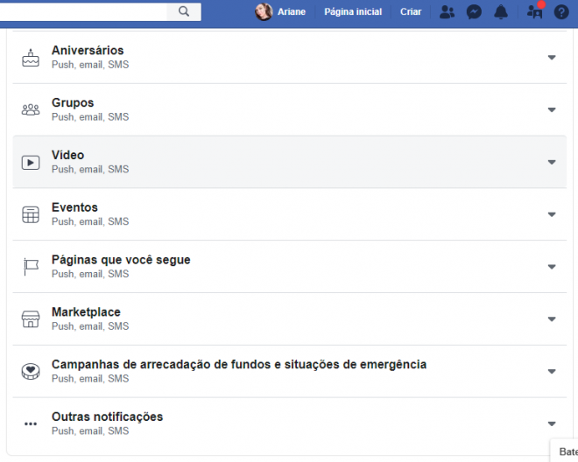This screenshot has width=578, height=462.
Task: Expand the Vídeo arrow
Action: click(x=552, y=162)
